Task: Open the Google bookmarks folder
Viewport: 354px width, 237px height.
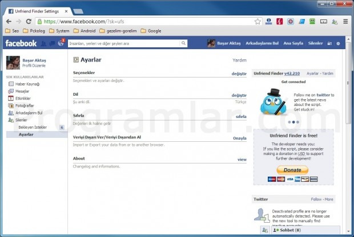Action: click(151, 31)
